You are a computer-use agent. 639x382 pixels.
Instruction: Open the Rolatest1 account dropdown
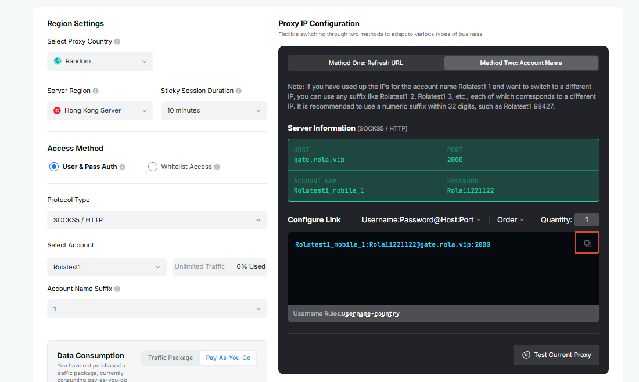(x=107, y=266)
